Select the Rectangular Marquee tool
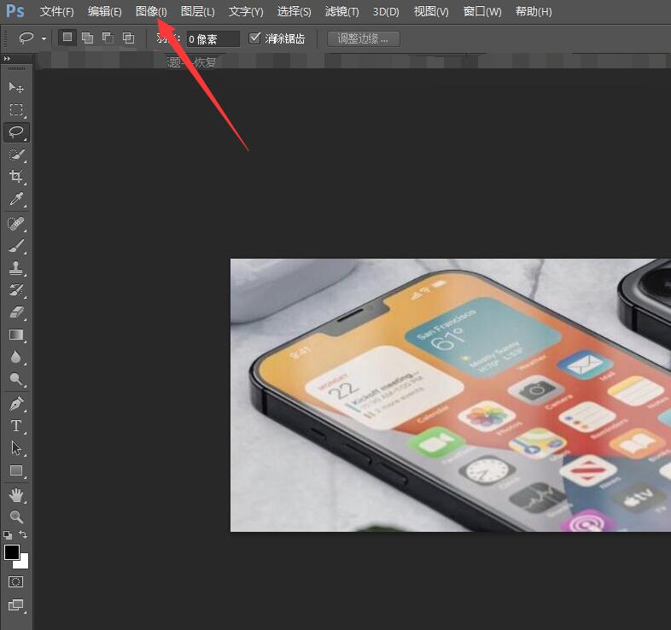Viewport: 671px width, 630px height. click(16, 109)
